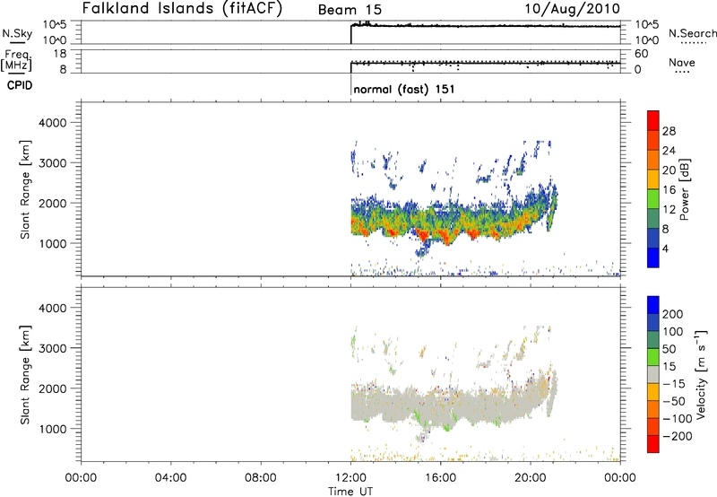Click the '18' tick on the Freq axis
This screenshot has width=717, height=497.
(x=59, y=54)
